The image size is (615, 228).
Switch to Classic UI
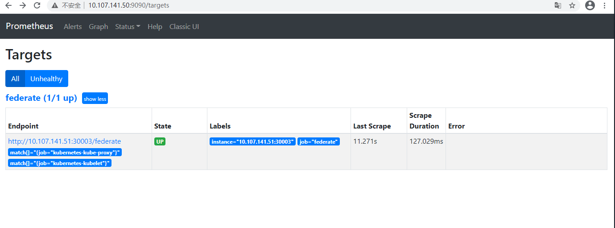[x=184, y=27]
